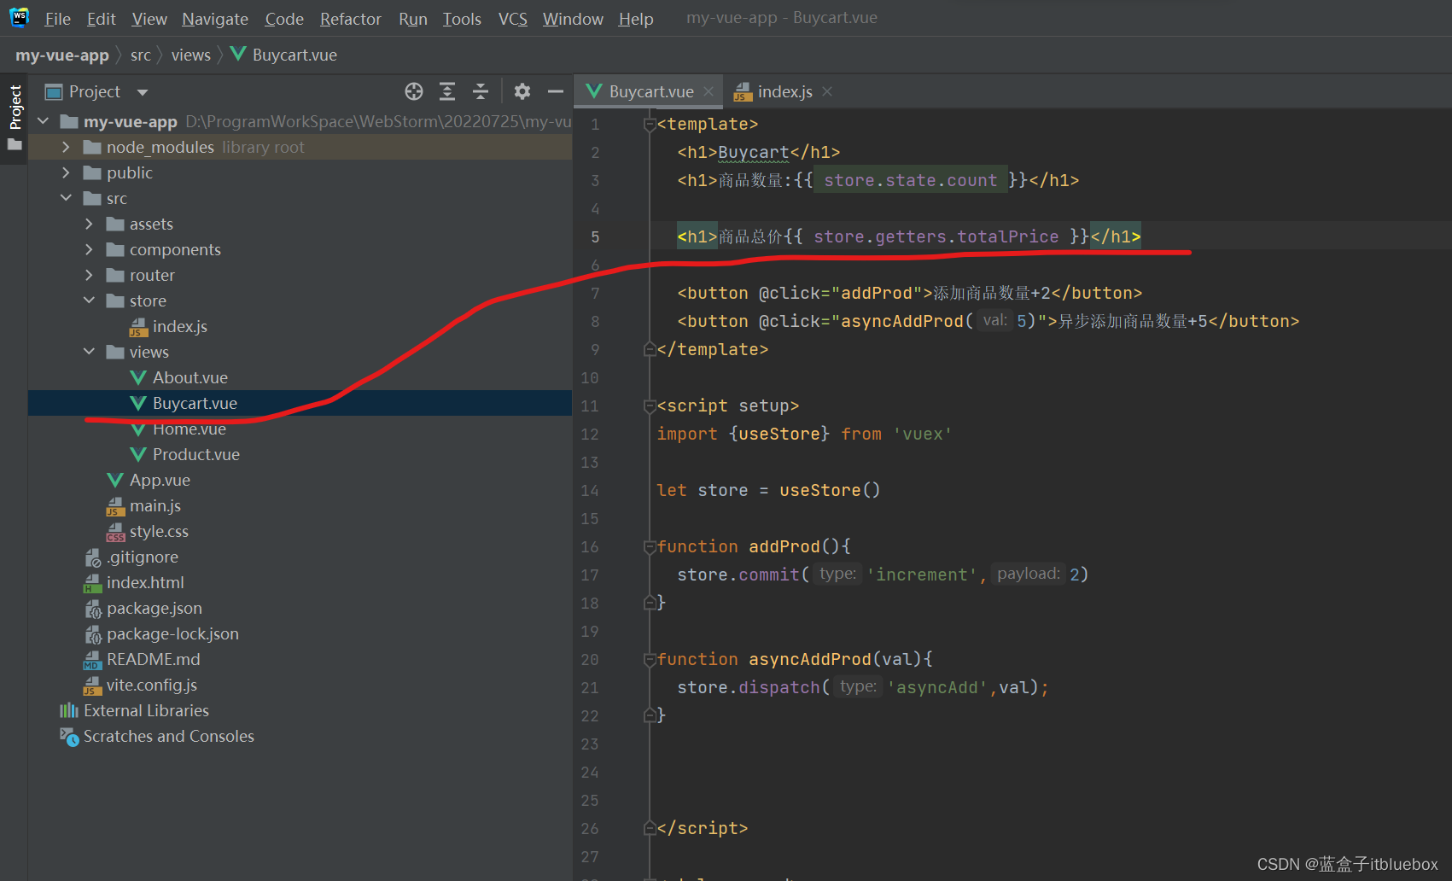Open the Help menu
The width and height of the screenshot is (1452, 881).
click(636, 19)
